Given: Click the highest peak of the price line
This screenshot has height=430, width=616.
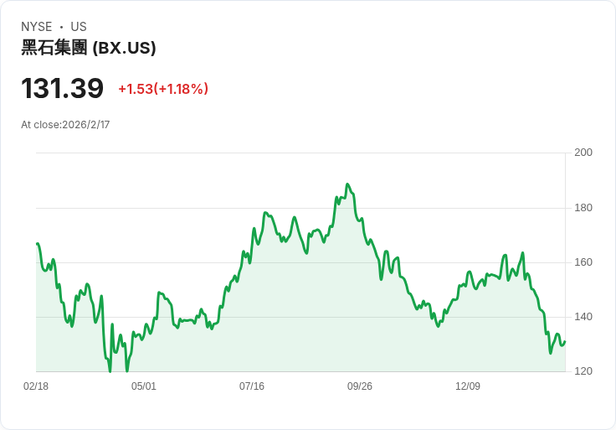Looking at the screenshot, I should click(x=347, y=184).
